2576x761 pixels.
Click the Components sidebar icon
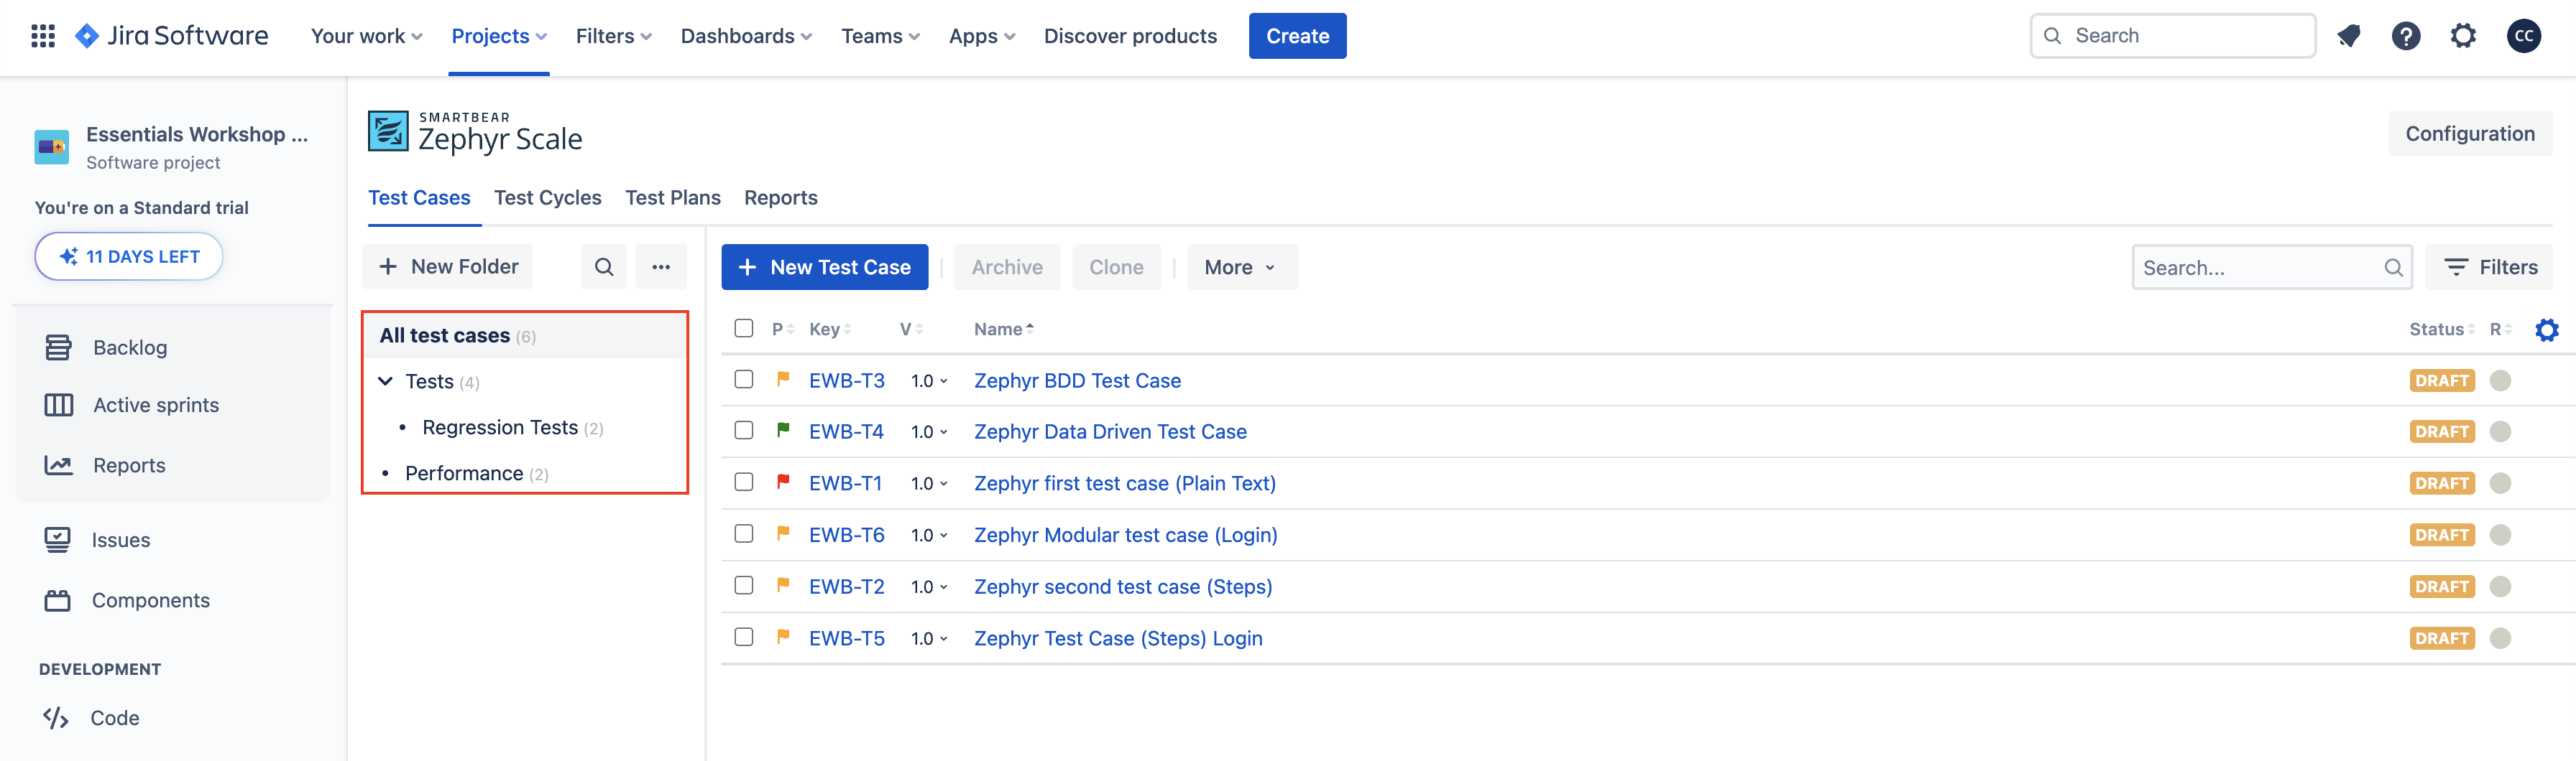pos(58,600)
